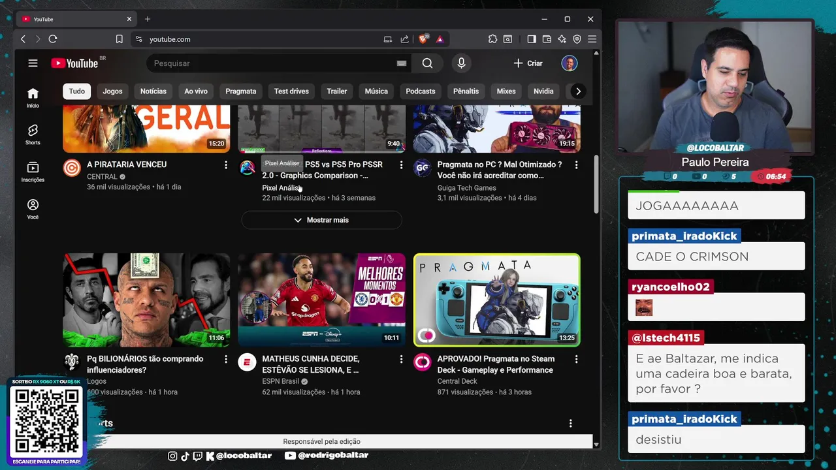836x470 pixels.
Task: Open the Brave Rewards triangle icon
Action: tap(440, 39)
